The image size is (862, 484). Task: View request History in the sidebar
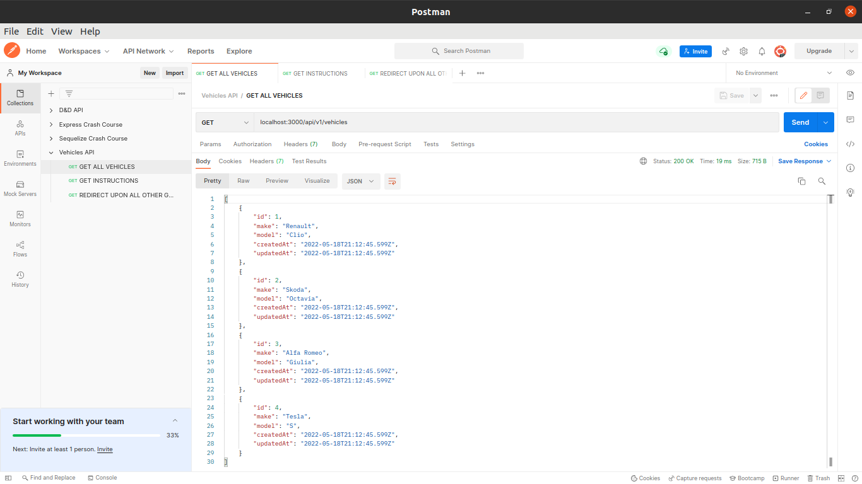[20, 279]
